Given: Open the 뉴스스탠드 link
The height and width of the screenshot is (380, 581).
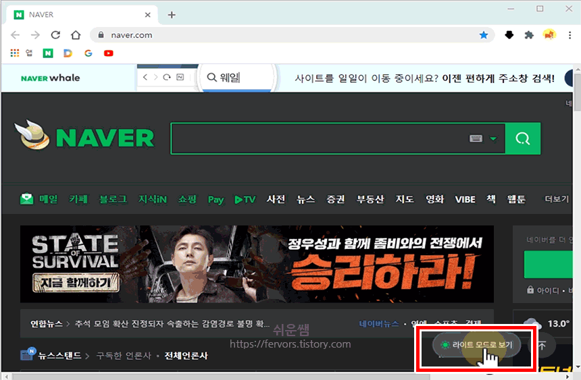Looking at the screenshot, I should coord(59,356).
